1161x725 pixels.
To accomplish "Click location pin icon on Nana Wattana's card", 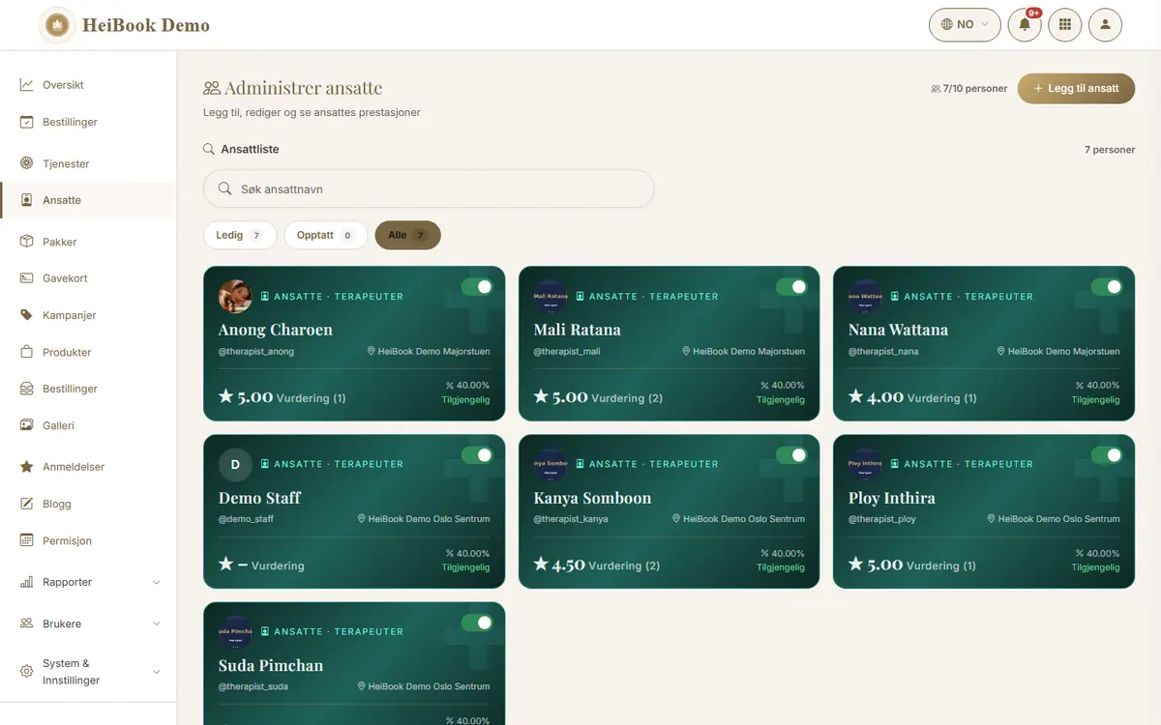I will [1001, 352].
